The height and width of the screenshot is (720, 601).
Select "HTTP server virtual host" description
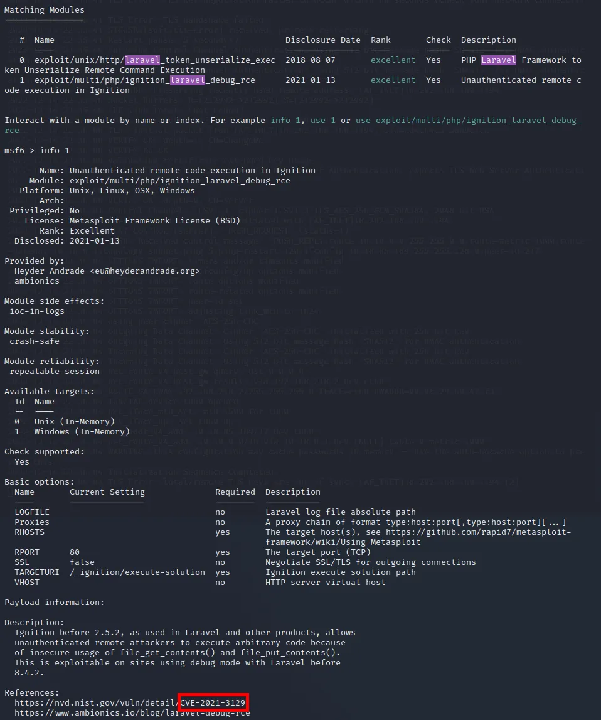[x=325, y=583]
